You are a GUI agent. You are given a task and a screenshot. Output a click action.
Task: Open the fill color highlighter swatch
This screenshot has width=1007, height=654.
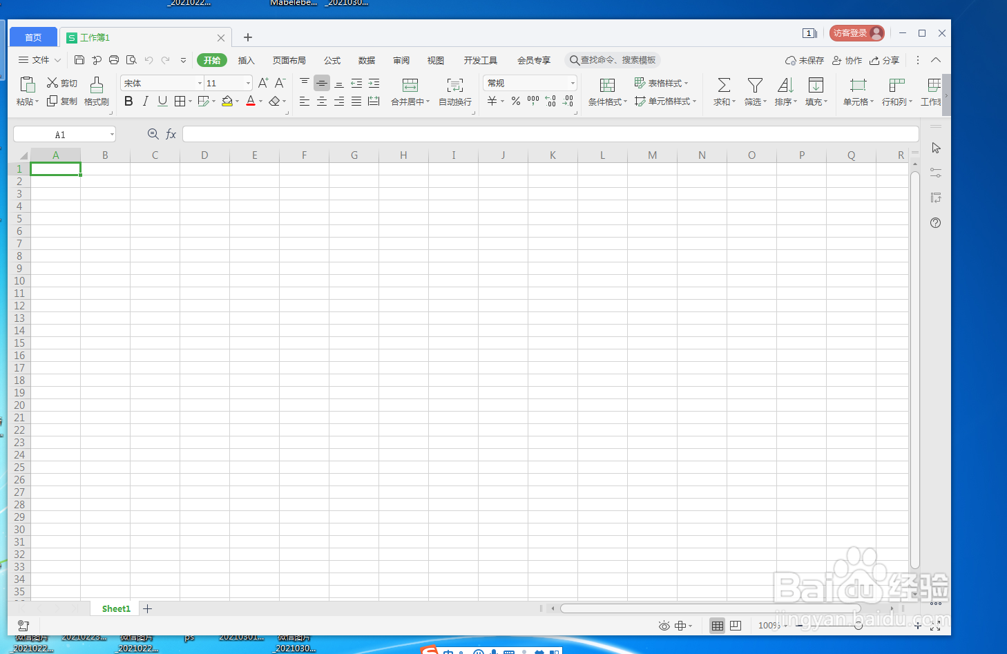pyautogui.click(x=227, y=101)
